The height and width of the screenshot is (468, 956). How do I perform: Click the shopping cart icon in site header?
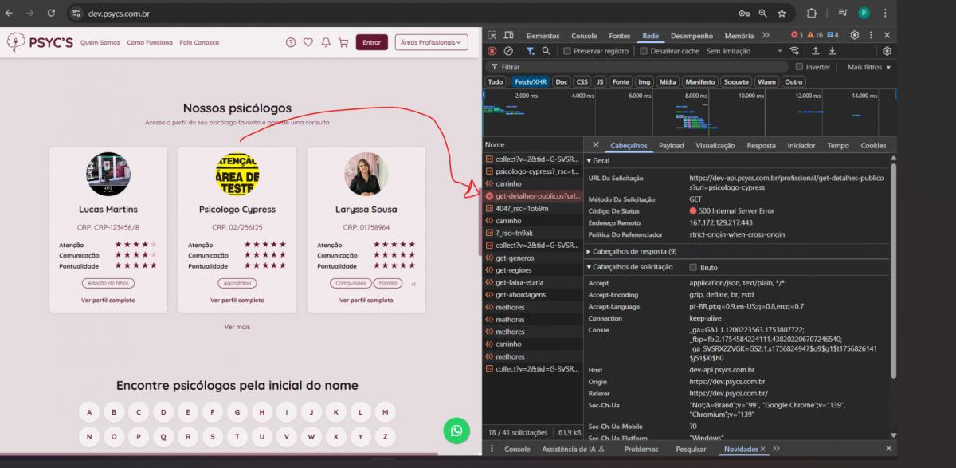[343, 42]
